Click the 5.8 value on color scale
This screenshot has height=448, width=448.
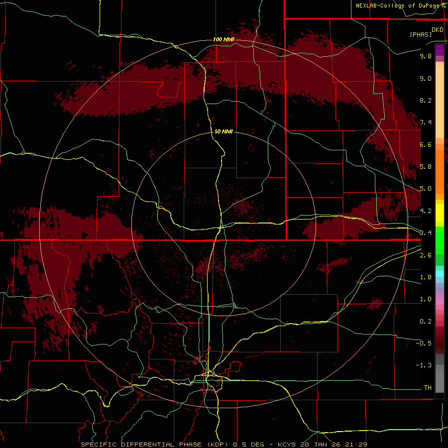point(426,167)
